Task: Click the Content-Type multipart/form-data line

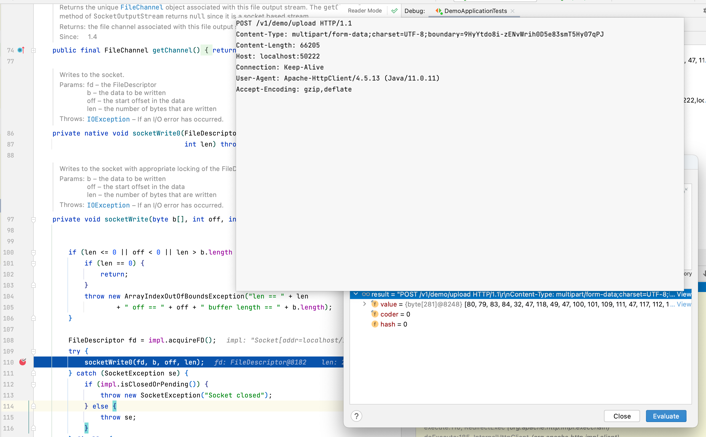Action: 419,34
